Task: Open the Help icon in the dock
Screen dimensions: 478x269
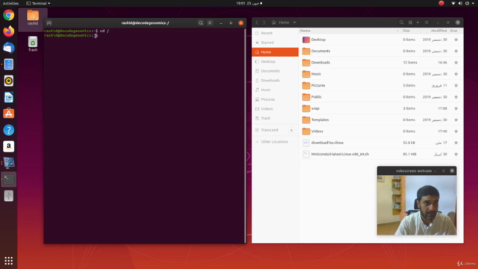Action: tap(8, 130)
